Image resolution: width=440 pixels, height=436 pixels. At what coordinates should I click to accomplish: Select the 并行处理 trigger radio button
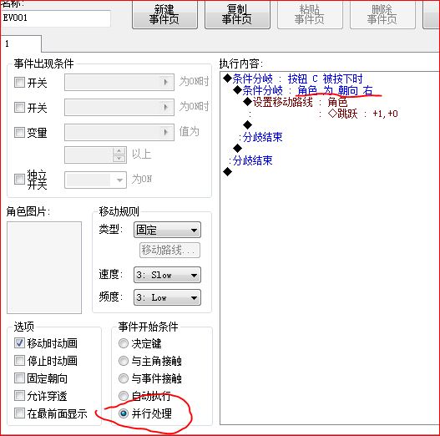coord(124,413)
